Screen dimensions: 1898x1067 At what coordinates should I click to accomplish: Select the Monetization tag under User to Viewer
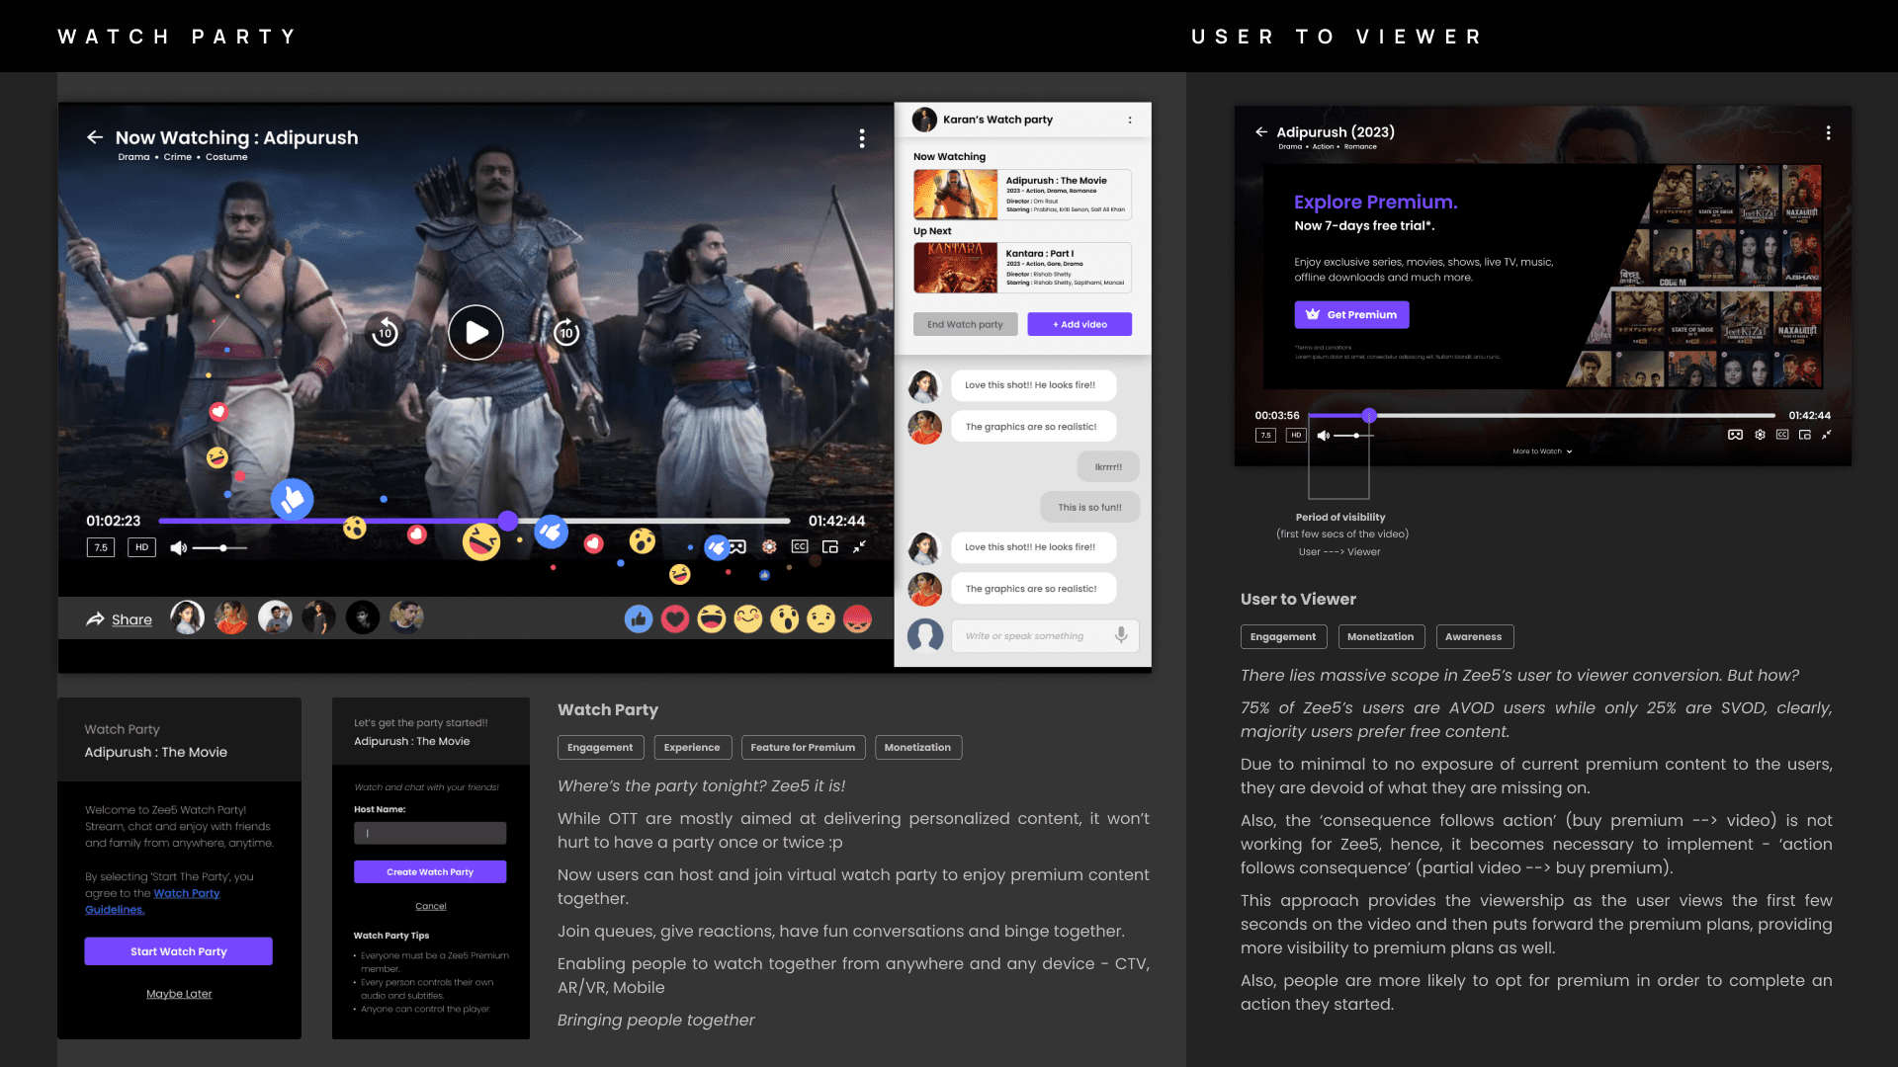point(1382,637)
